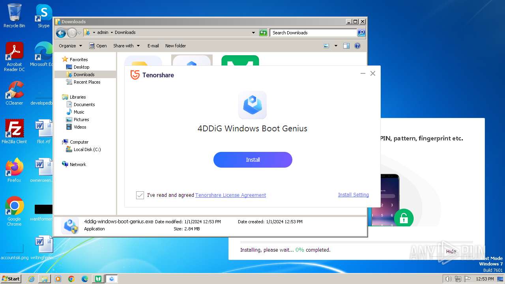Select Local Disk (C:) in navigation pane
Viewport: 505px width, 284px height.
[x=83, y=149]
